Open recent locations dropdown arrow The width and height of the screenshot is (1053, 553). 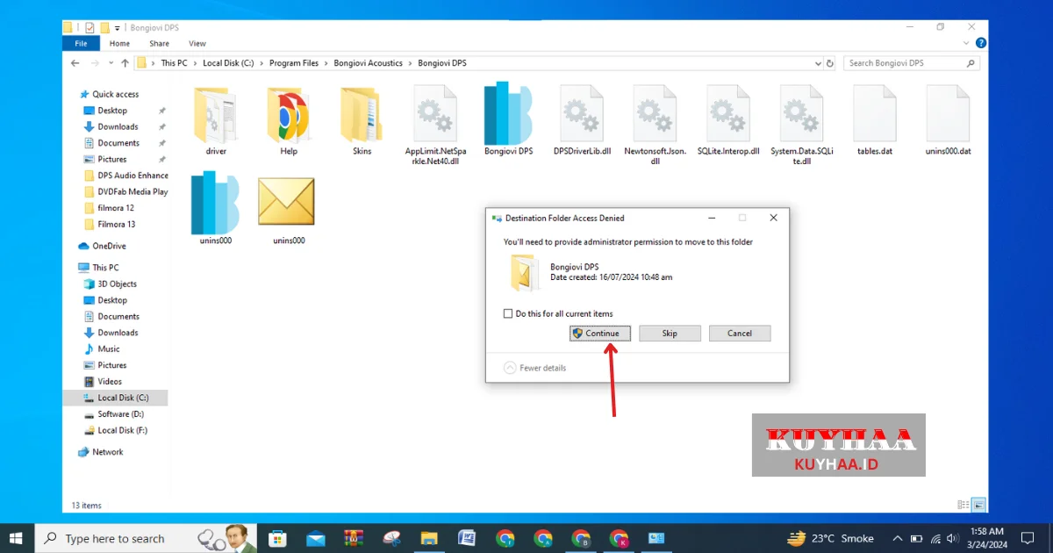(111, 63)
